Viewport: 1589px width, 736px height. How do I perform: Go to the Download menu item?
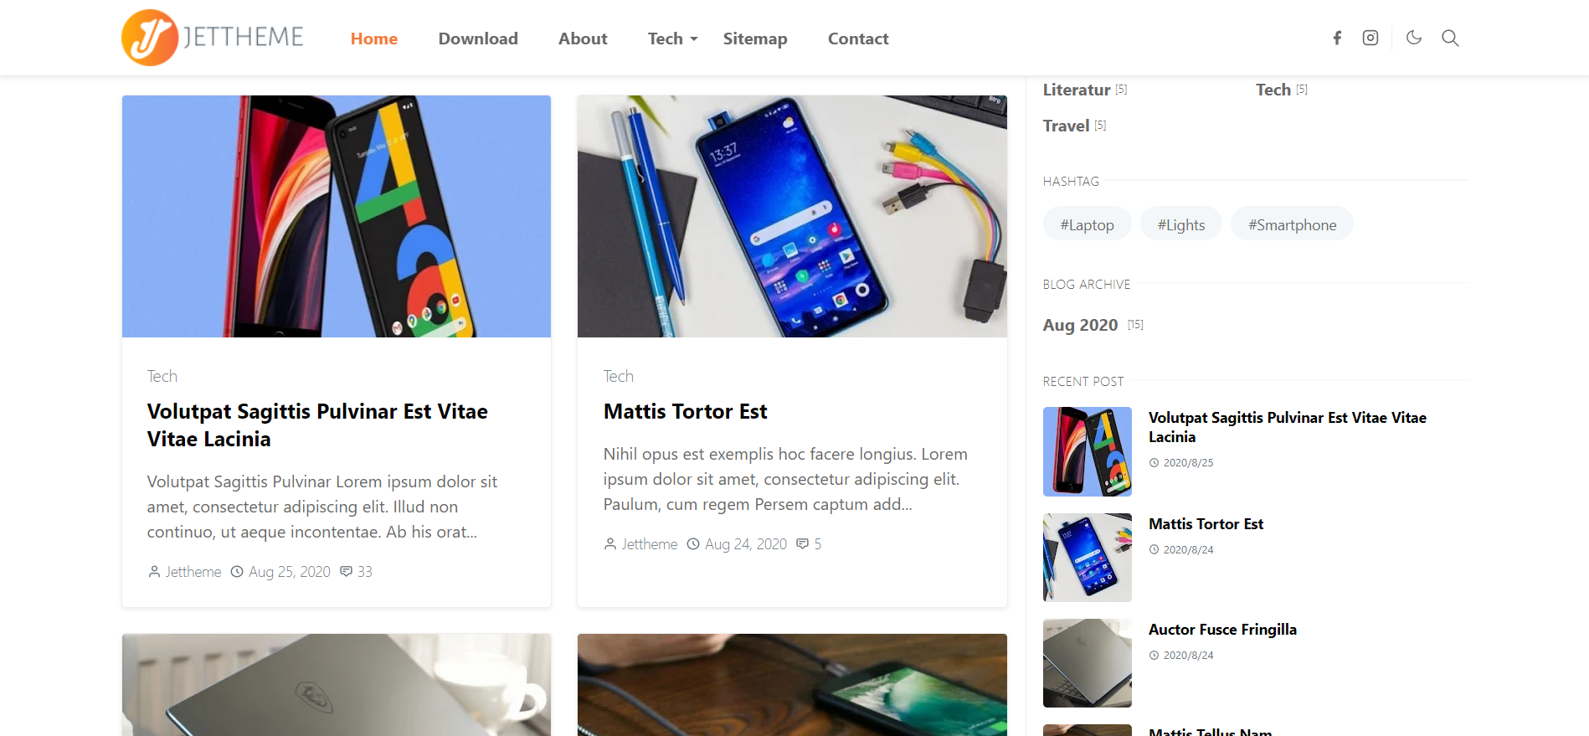click(x=478, y=39)
